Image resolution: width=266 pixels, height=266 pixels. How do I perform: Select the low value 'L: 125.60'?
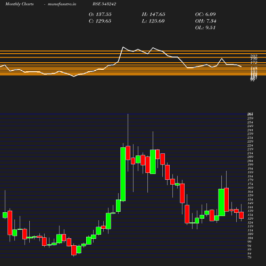(153, 21)
